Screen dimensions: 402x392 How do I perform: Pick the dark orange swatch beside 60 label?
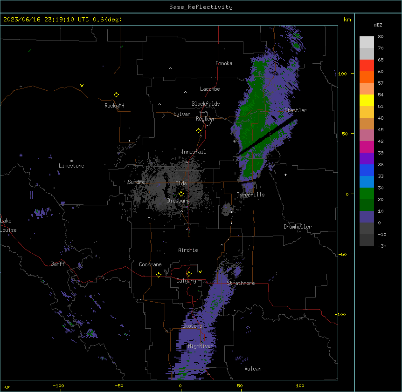(x=367, y=77)
